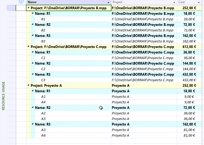Collapse Name: R2 under Proyecto C.mpp
Screen dimensions: 204x145
pos(33,63)
